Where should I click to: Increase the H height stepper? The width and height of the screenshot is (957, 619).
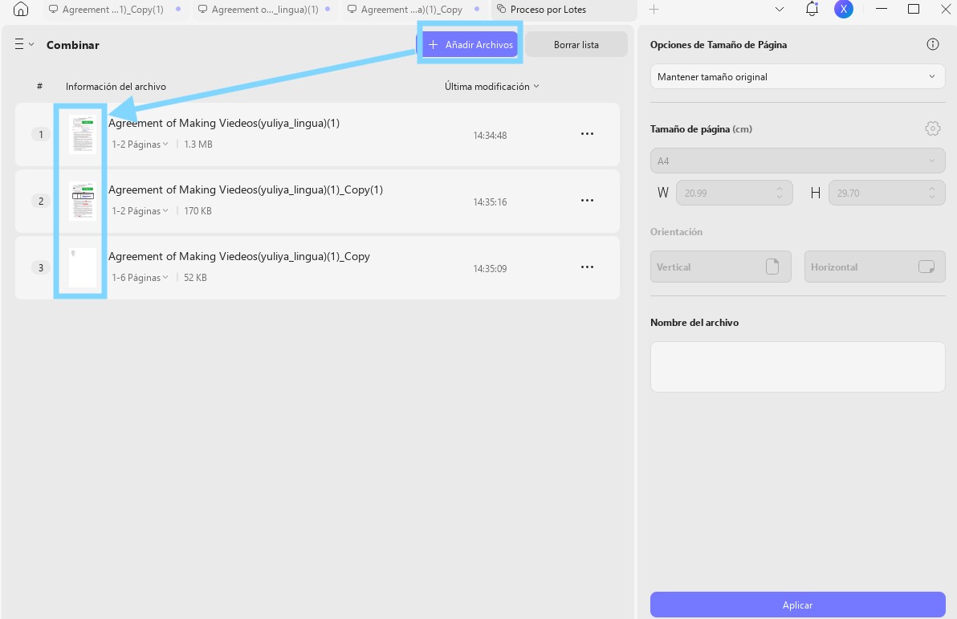[x=932, y=189]
